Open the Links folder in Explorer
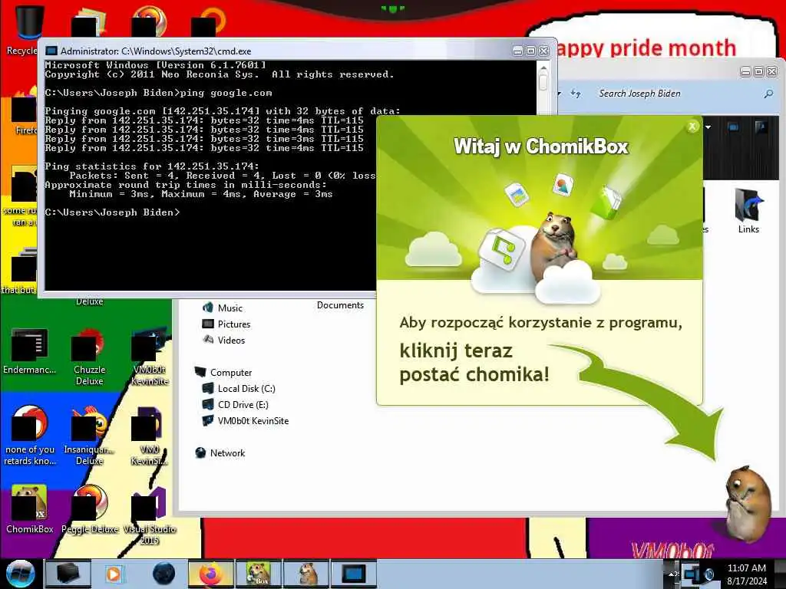 click(748, 210)
